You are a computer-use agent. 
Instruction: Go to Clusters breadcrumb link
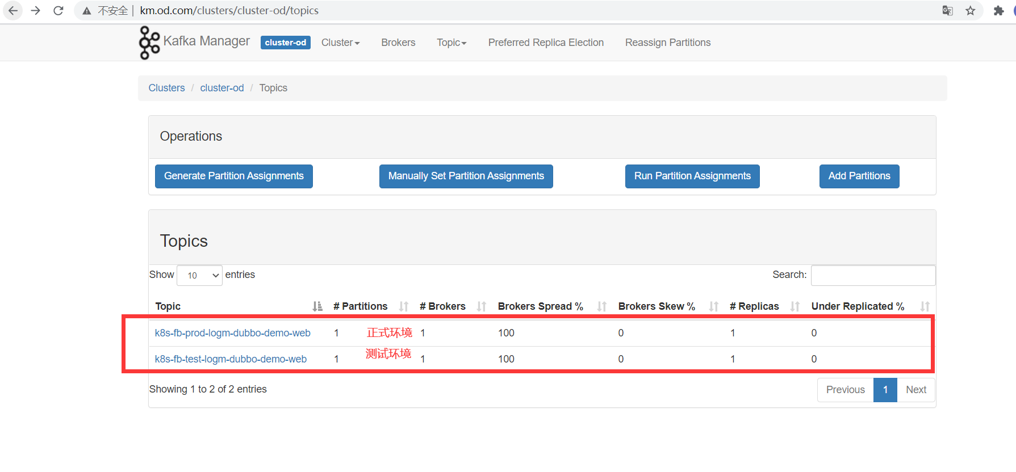point(166,88)
